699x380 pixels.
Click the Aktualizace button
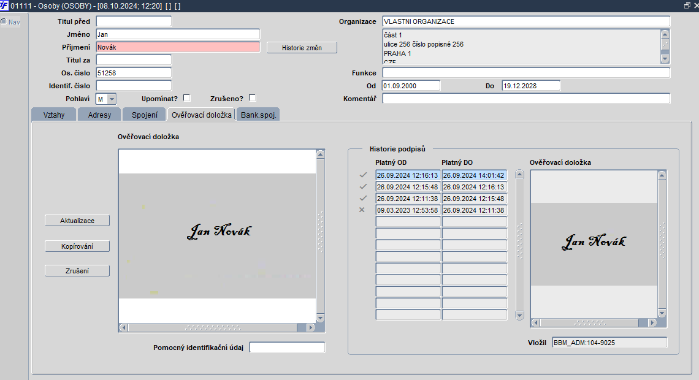pos(77,221)
